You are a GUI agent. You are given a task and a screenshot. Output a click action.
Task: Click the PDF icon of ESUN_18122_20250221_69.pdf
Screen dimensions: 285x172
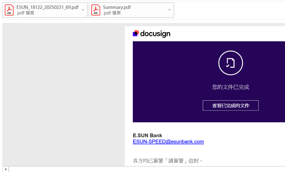coord(9,10)
